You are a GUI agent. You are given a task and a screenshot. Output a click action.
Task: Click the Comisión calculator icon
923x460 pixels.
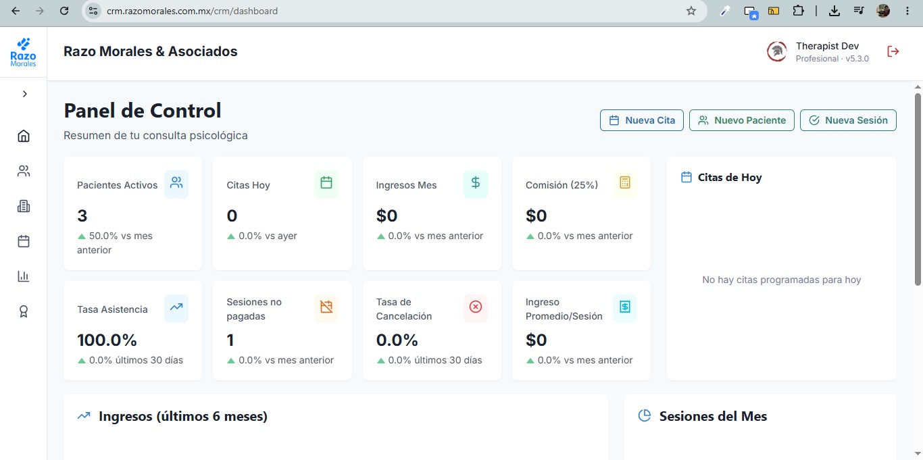(625, 182)
